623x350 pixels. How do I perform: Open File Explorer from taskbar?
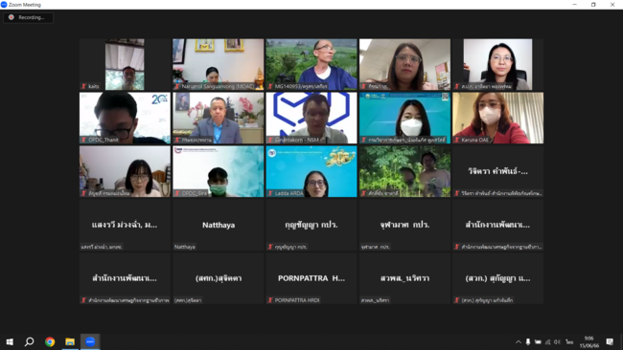70,341
